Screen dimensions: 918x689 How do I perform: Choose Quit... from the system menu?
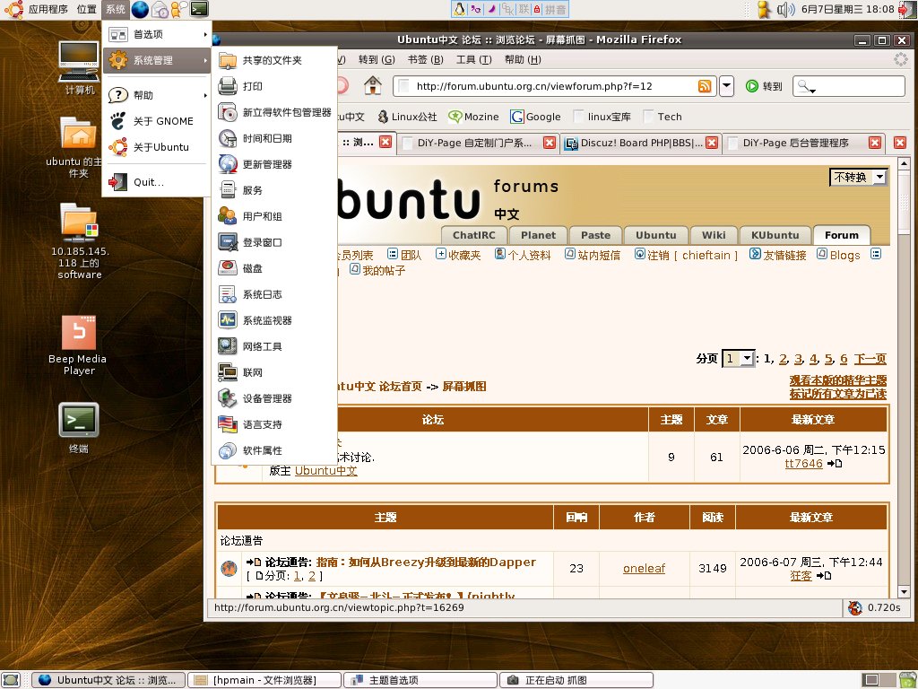click(156, 182)
